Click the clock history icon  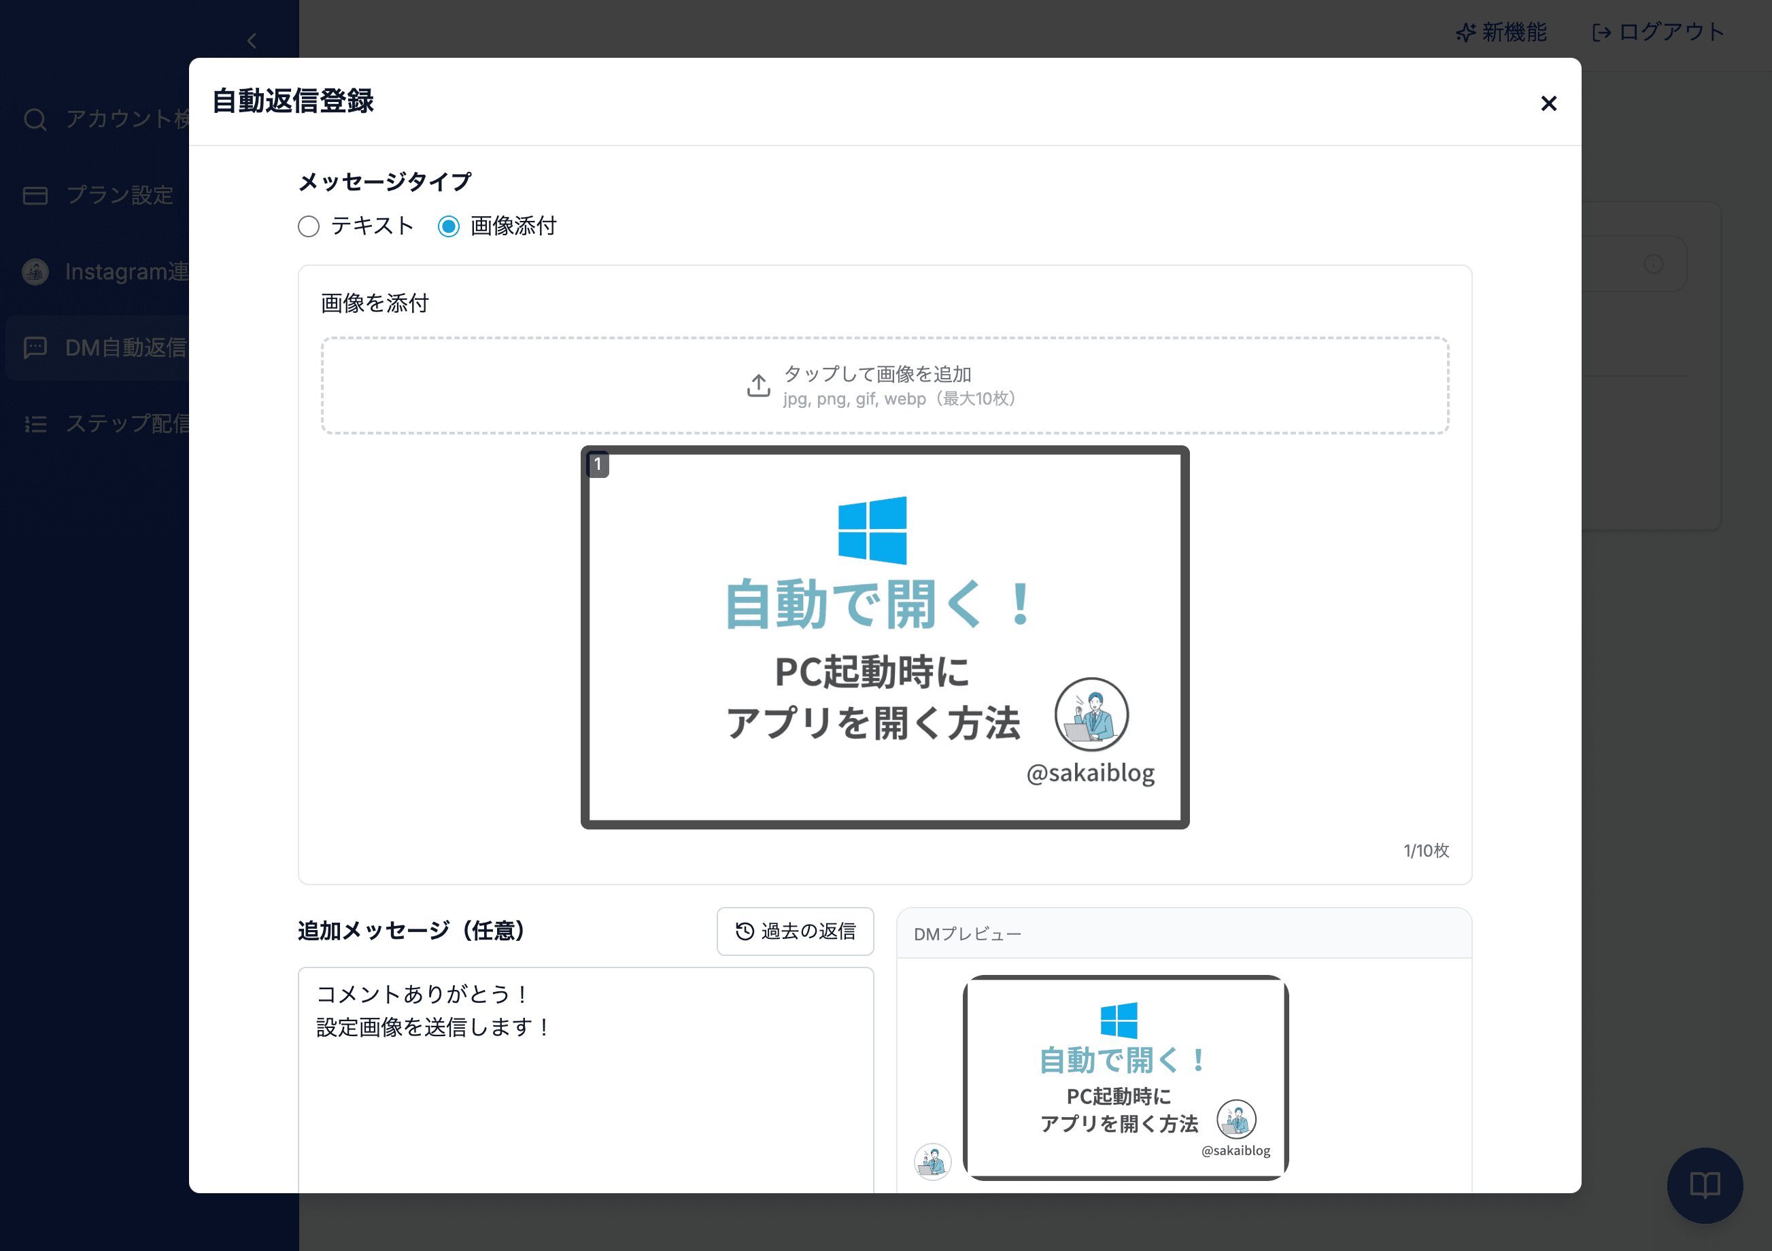pyautogui.click(x=744, y=931)
